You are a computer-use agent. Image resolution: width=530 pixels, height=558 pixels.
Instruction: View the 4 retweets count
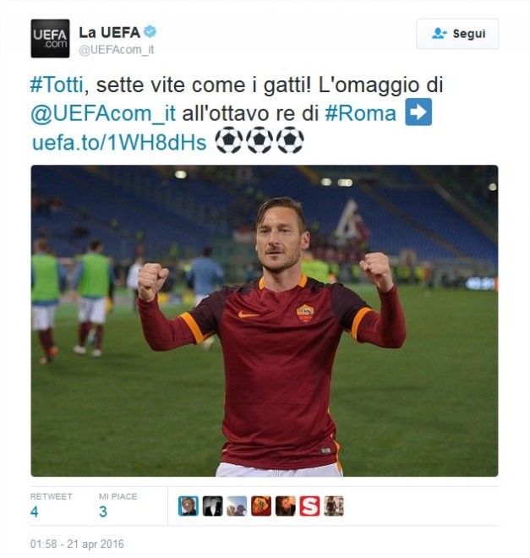(35, 511)
